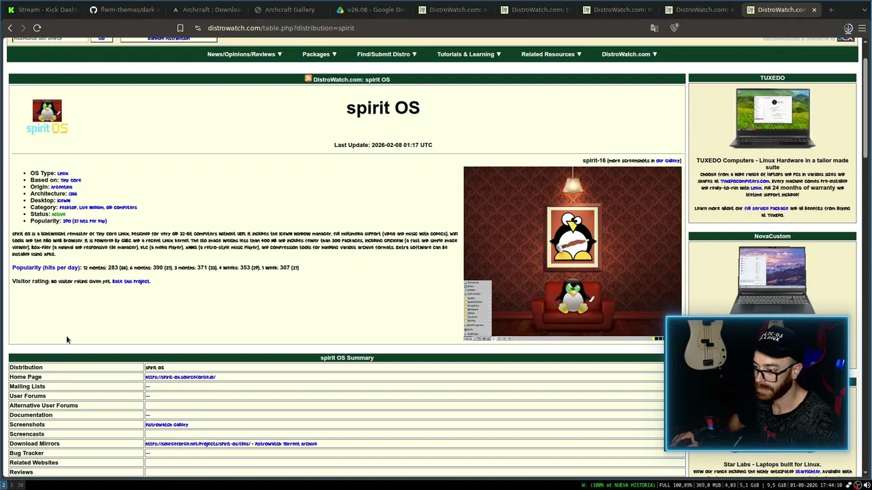Open the spirit-os.sourceforge.io home page link
The image size is (872, 490).
click(x=180, y=377)
